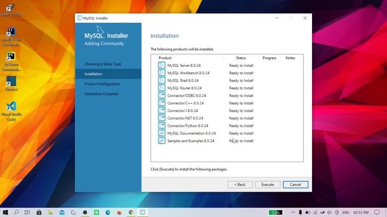Click the Cancel button
Viewport: 387px width, 217px height.
296,184
